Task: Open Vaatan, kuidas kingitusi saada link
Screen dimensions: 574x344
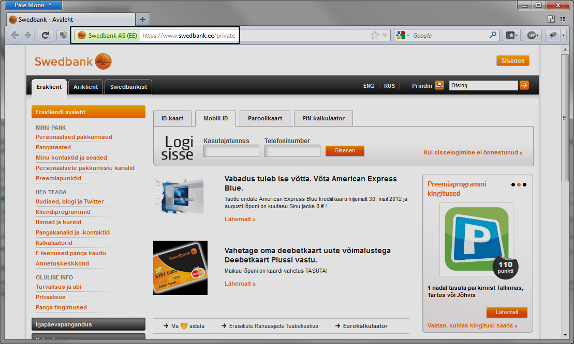Action: (472, 325)
